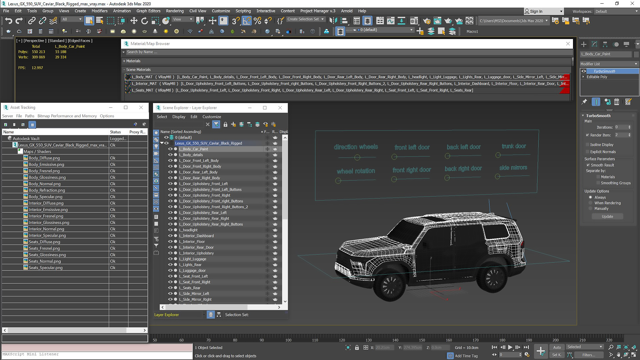640x360 pixels.
Task: Open the Workspaces Default dropdown
Action: 617,11
